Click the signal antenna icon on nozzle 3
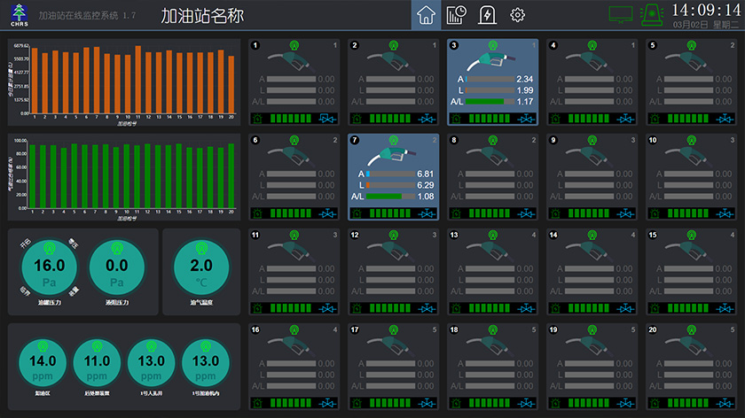The width and height of the screenshot is (745, 418). coord(492,44)
